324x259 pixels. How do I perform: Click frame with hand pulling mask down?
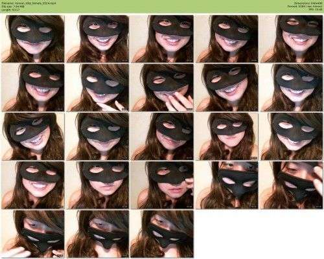292,185
